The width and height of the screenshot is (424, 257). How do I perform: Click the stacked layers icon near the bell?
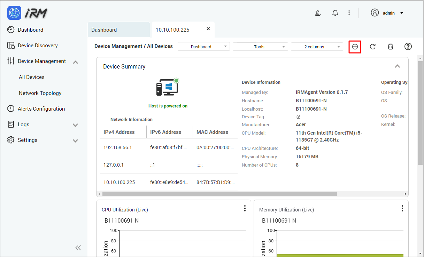click(317, 13)
